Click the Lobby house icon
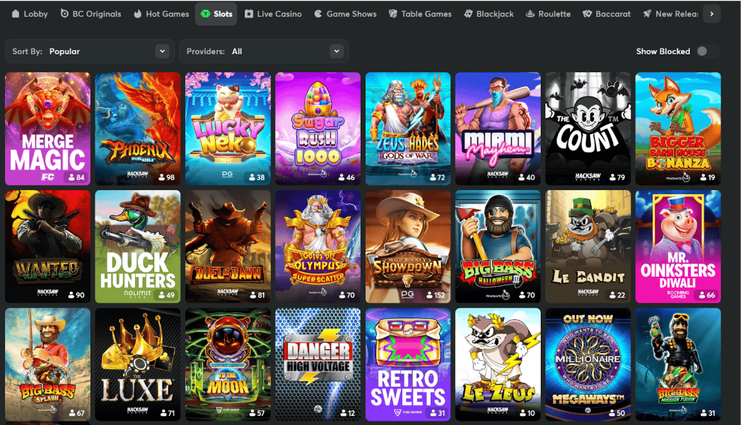 tap(16, 13)
